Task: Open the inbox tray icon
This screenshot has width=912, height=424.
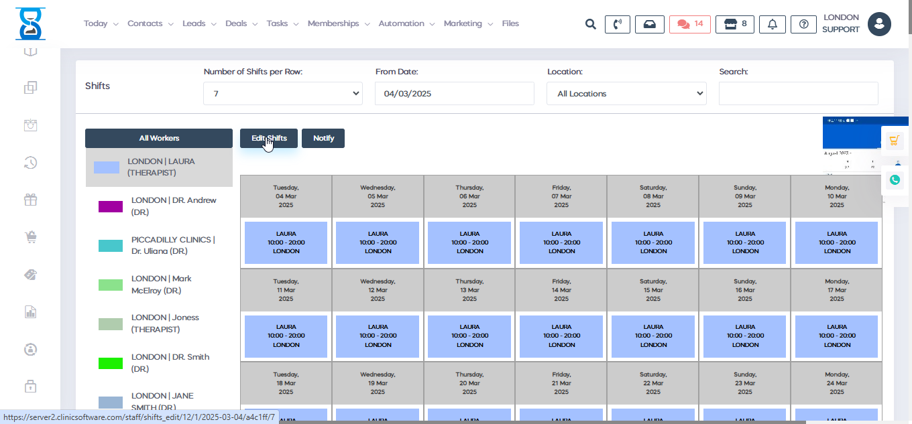Action: coord(649,24)
